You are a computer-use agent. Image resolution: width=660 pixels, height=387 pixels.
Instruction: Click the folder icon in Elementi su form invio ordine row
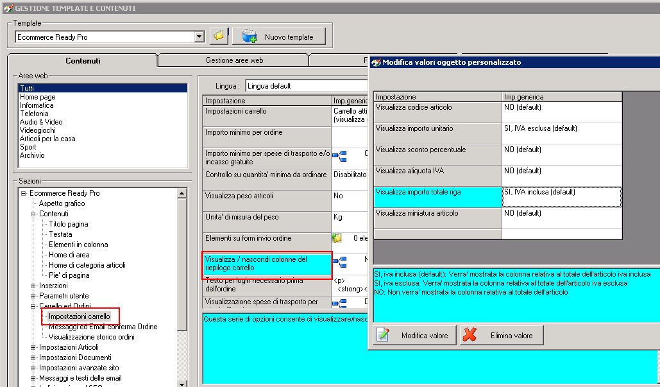click(337, 238)
